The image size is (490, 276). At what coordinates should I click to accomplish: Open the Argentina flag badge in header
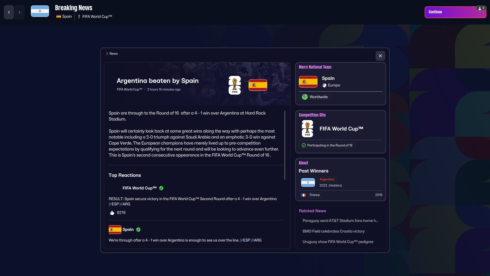[40, 11]
